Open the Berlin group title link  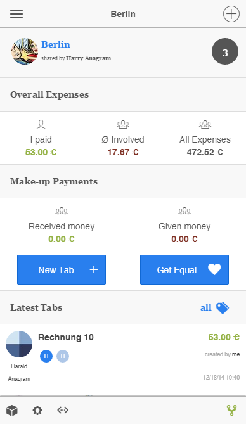56,44
